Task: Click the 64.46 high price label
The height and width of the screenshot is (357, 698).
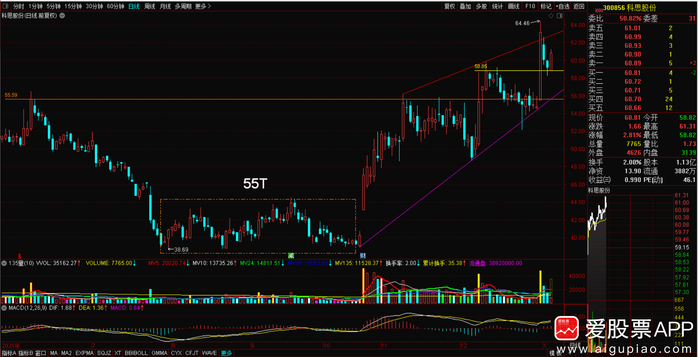Action: point(522,23)
